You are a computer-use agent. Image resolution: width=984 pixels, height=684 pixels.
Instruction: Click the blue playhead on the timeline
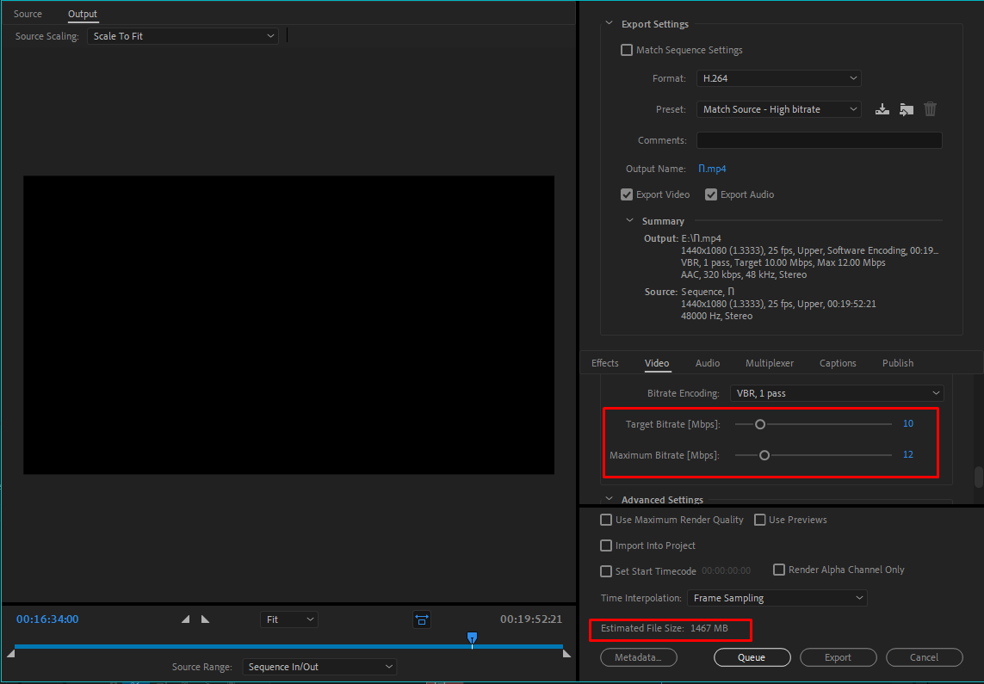472,638
